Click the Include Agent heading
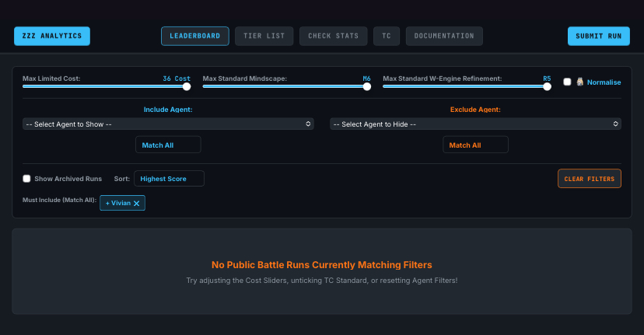This screenshot has width=644, height=335. click(x=168, y=110)
